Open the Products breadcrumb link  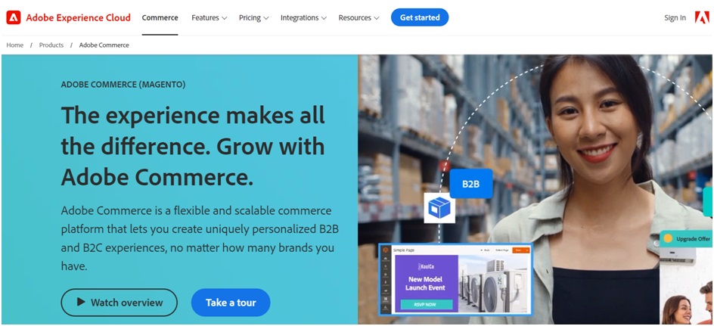(x=51, y=45)
